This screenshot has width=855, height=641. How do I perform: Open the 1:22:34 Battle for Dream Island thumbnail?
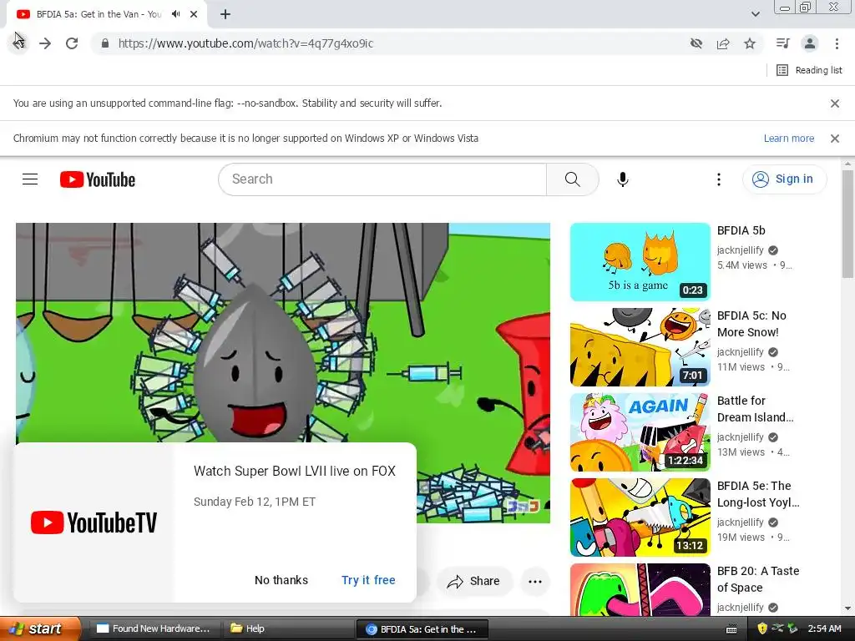(640, 432)
